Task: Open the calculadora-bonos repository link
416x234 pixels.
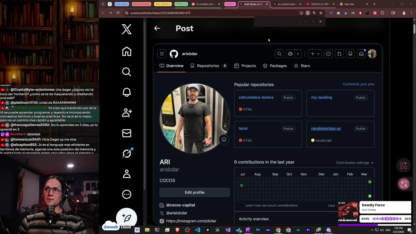Action: point(256,97)
